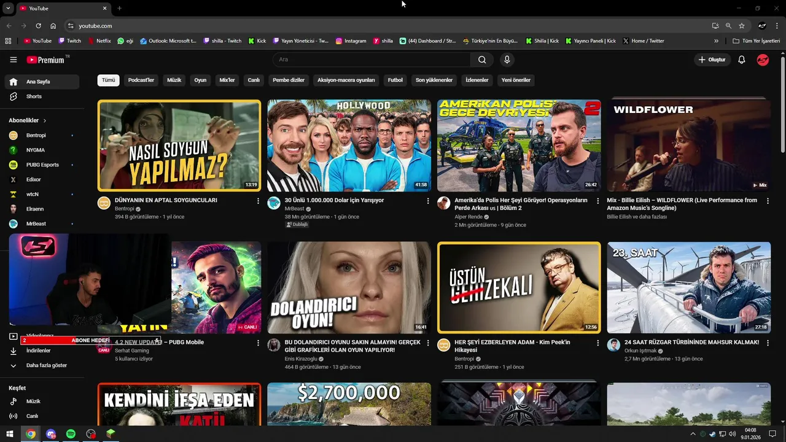Open Enis Kirazoglu channel name link
The image size is (786, 442).
coord(302,359)
